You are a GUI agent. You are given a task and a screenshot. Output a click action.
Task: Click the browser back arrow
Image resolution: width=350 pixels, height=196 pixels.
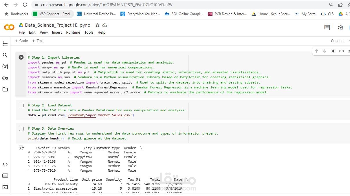click(6, 5)
